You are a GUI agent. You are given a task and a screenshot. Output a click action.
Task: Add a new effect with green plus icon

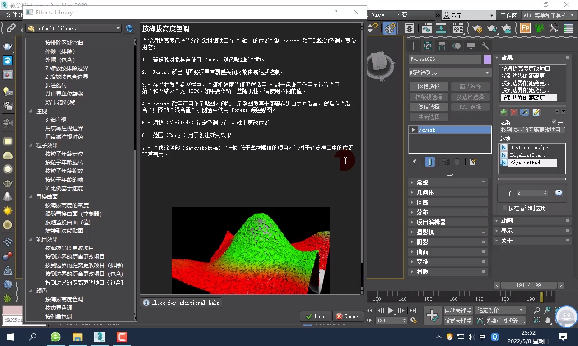tap(504, 112)
